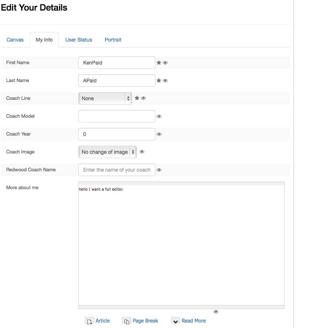
Task: Toggle visibility eye for First Name field
Action: click(x=165, y=63)
